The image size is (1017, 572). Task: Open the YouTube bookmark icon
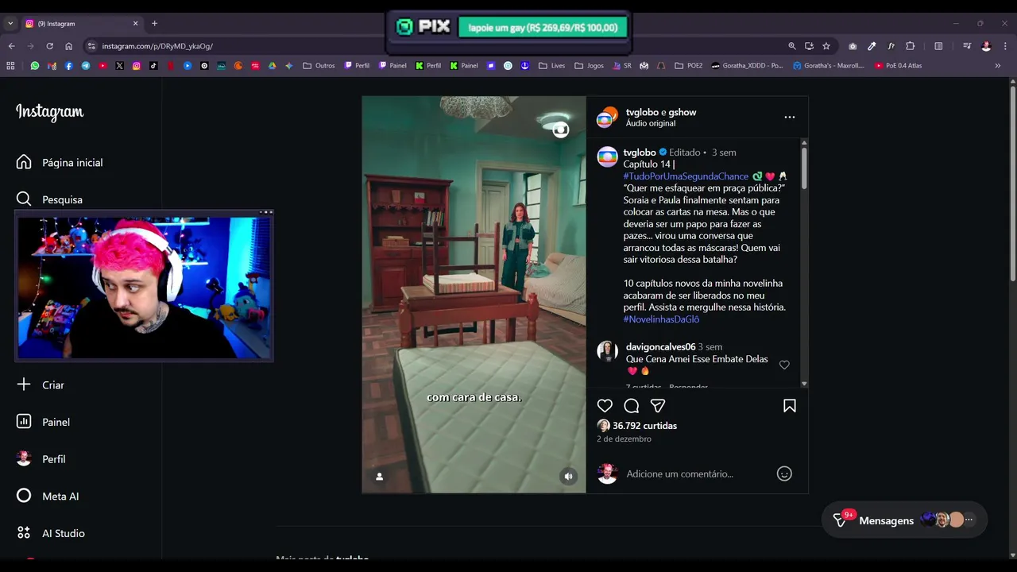[102, 66]
